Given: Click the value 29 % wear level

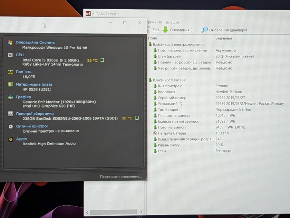Looking at the screenshot, I should coord(219,145).
